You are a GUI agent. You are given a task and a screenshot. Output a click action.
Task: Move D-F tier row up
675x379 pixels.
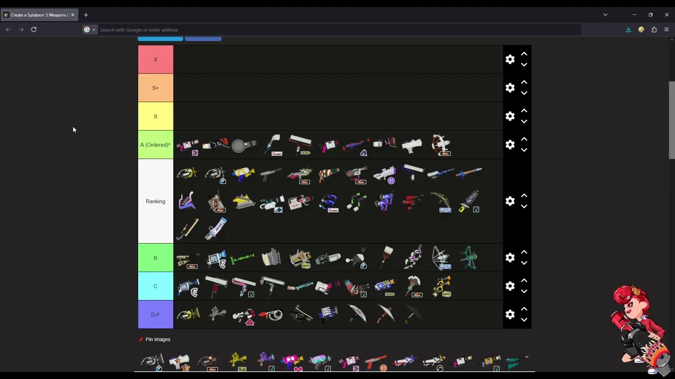click(x=524, y=309)
